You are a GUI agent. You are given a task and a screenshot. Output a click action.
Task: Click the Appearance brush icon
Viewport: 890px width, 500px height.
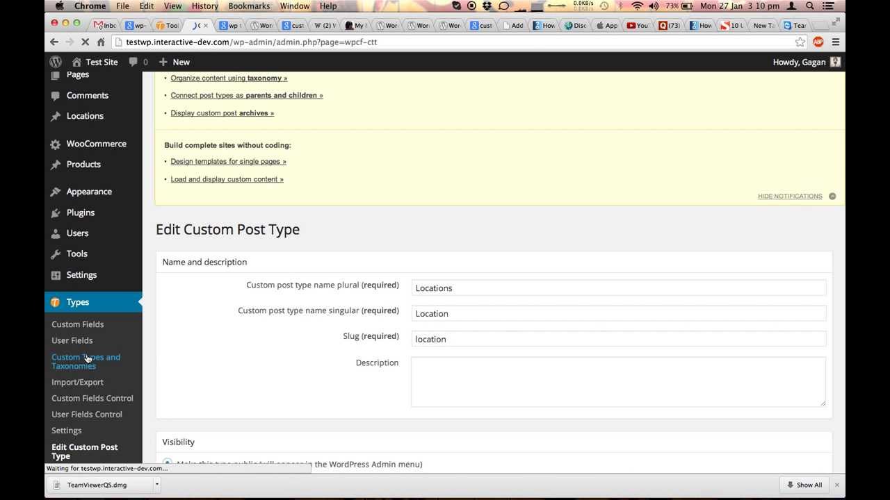coord(56,192)
